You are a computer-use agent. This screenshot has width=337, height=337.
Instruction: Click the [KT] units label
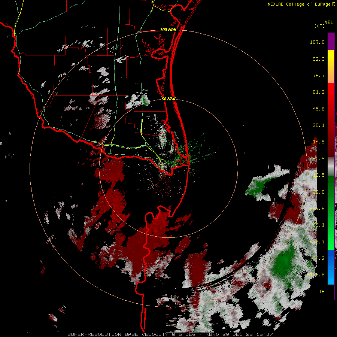(x=320, y=26)
